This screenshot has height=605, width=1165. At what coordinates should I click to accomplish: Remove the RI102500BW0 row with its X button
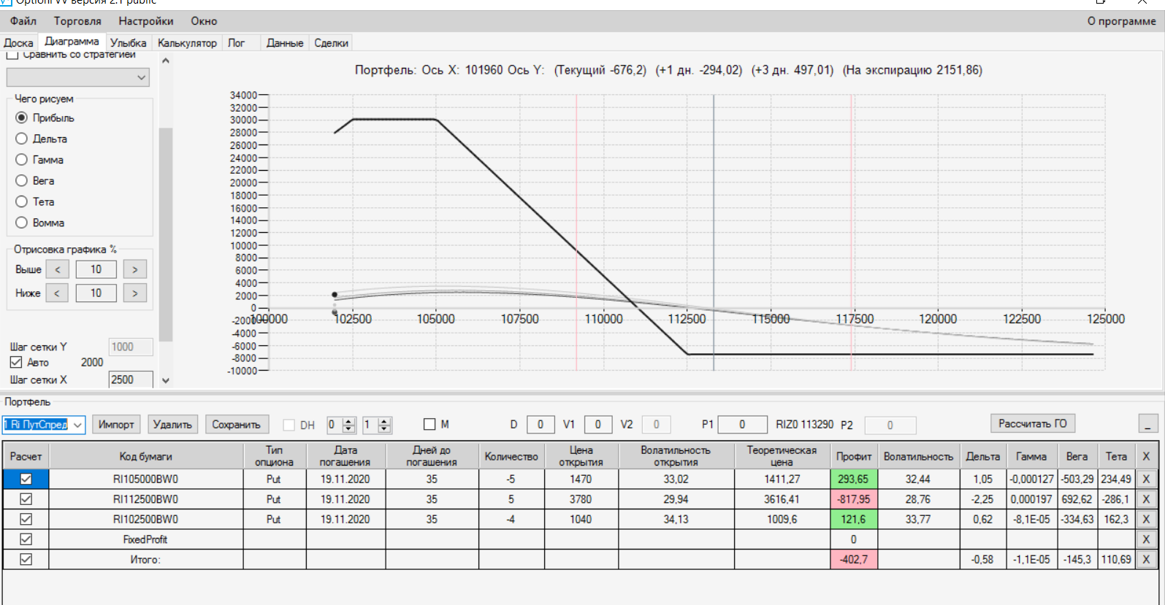pos(1146,520)
